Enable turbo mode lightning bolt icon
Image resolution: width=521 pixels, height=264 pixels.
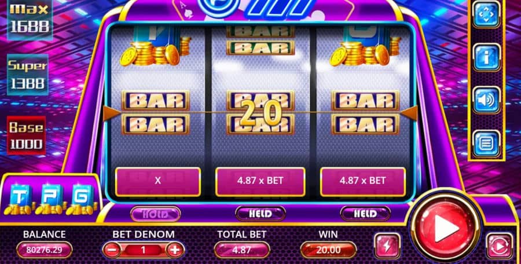coord(387,247)
